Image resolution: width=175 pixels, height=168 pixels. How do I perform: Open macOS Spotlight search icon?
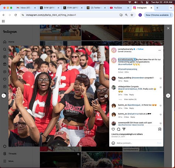[x=142, y=2]
